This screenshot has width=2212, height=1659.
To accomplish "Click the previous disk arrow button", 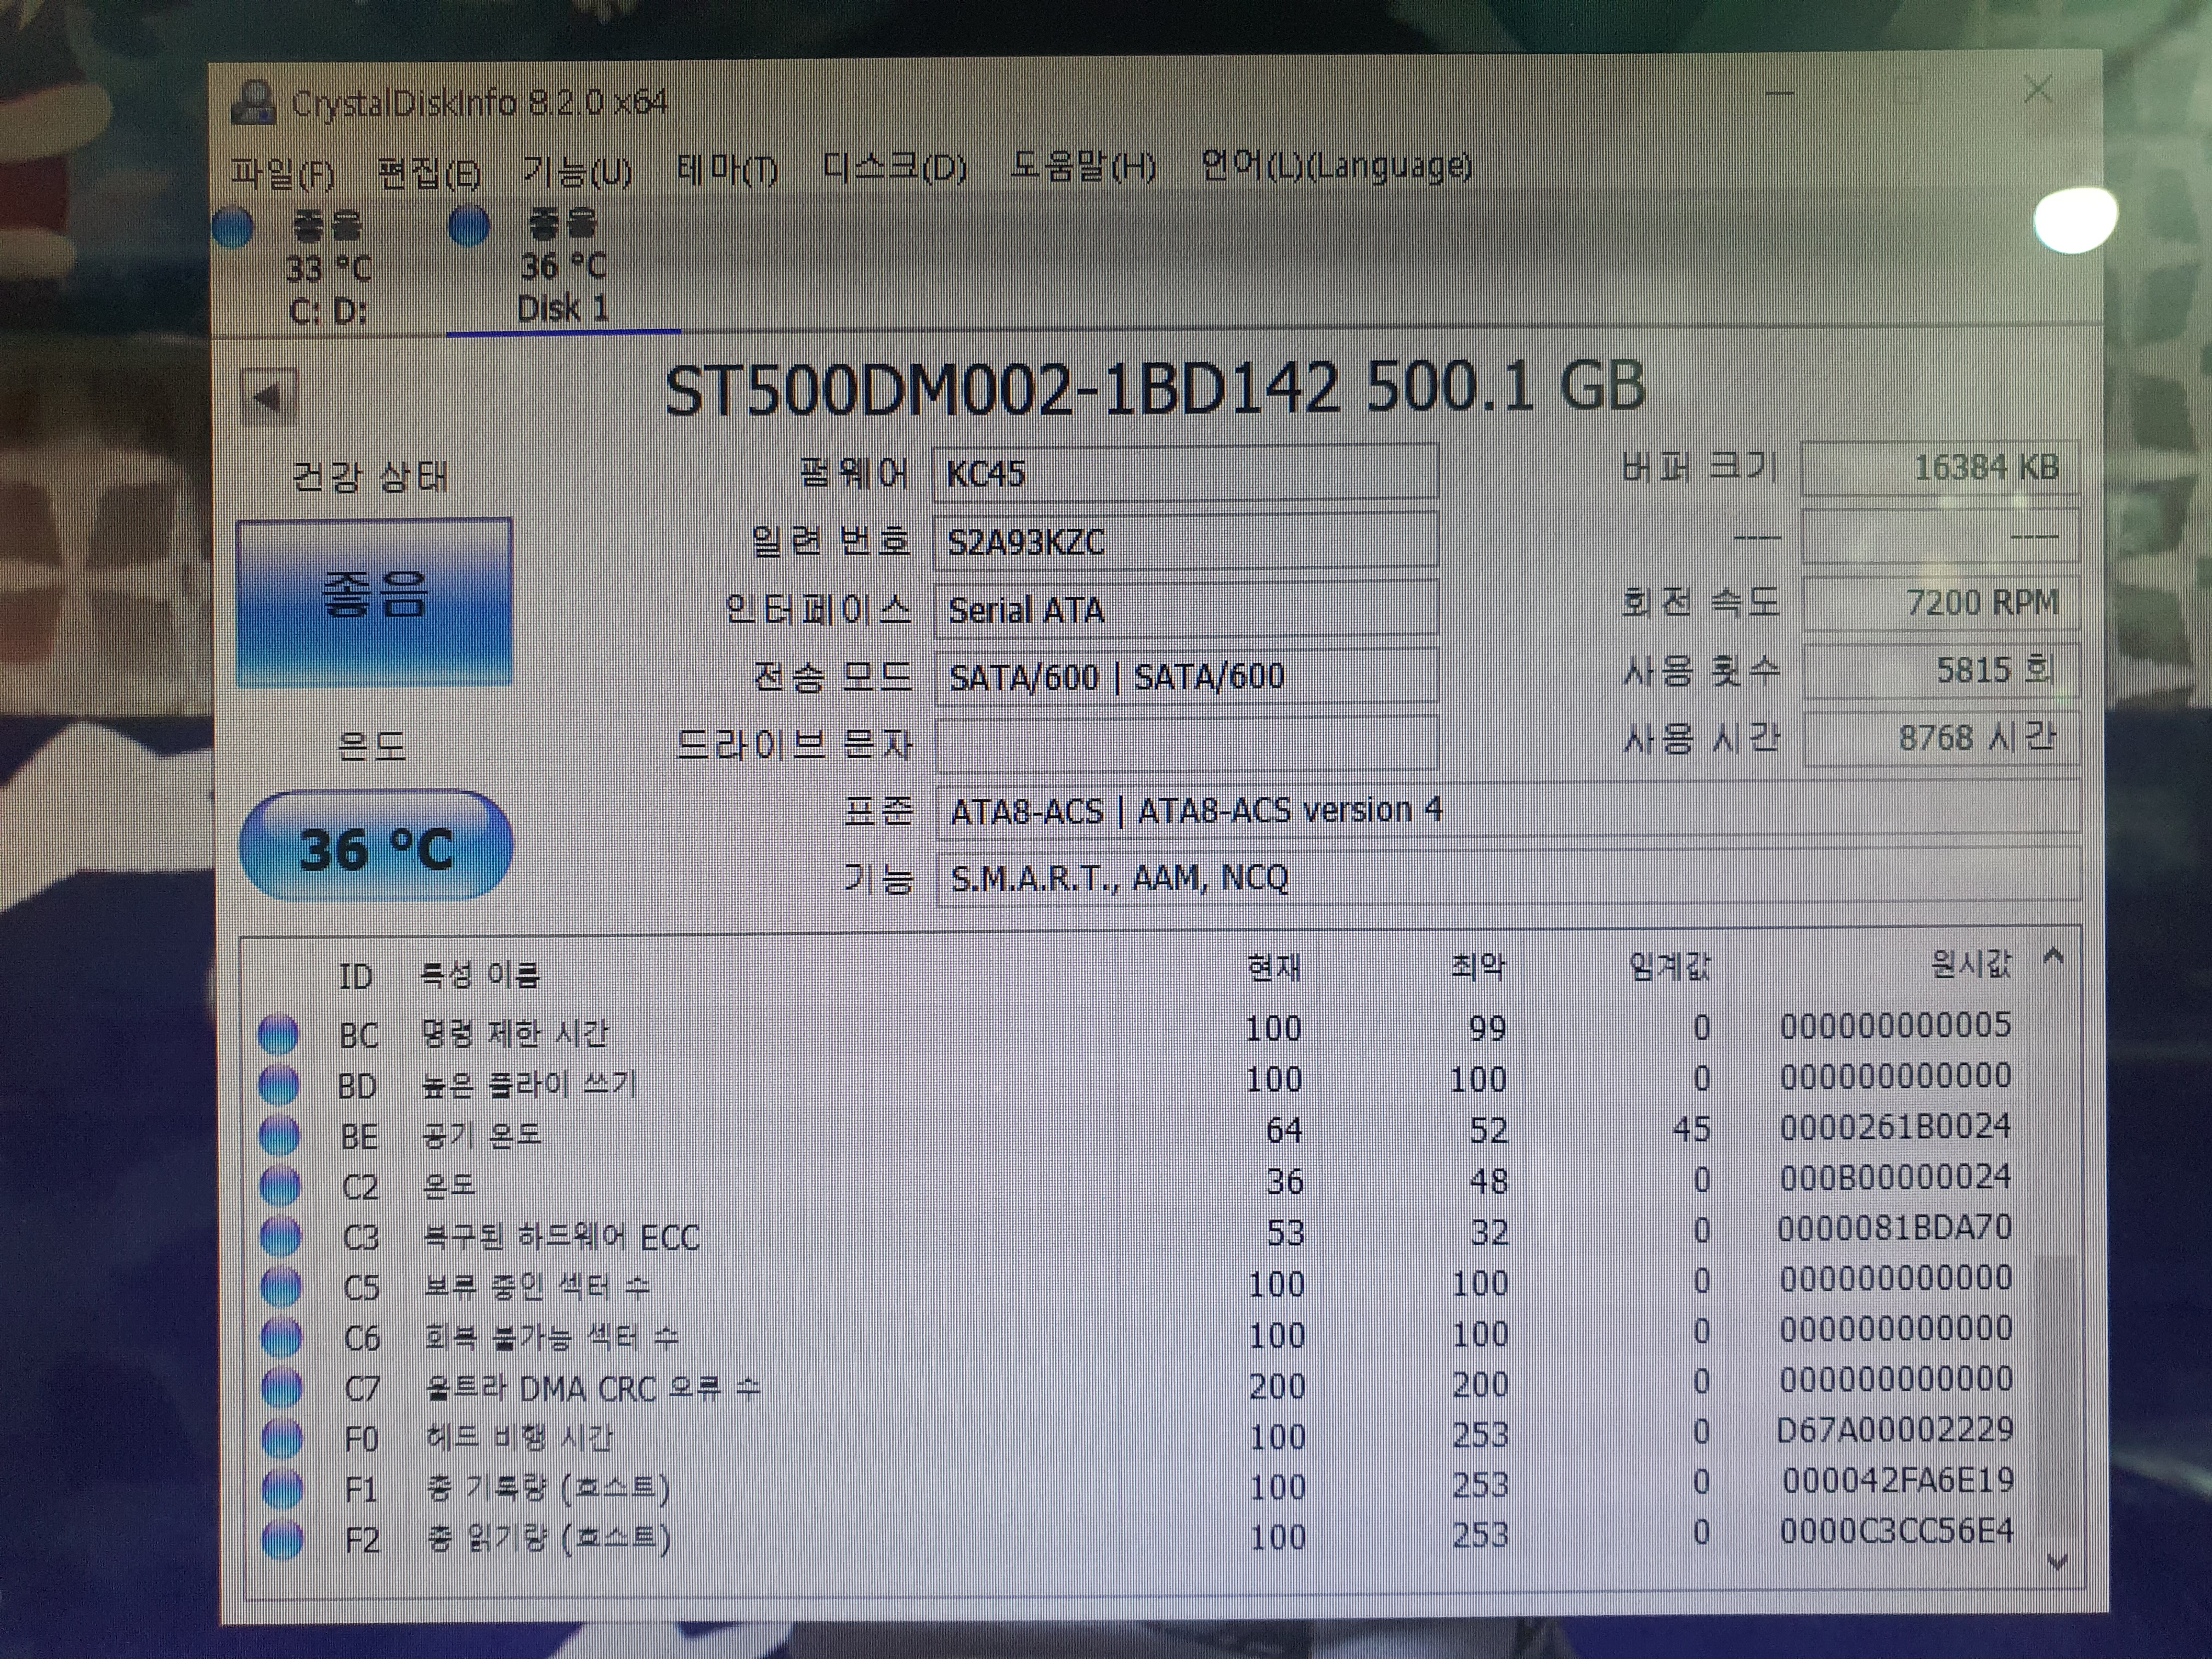I will 269,398.
